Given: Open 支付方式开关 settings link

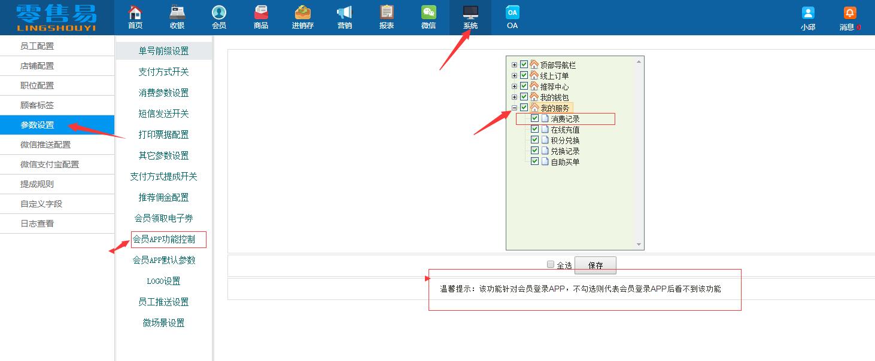Looking at the screenshot, I should pos(163,72).
